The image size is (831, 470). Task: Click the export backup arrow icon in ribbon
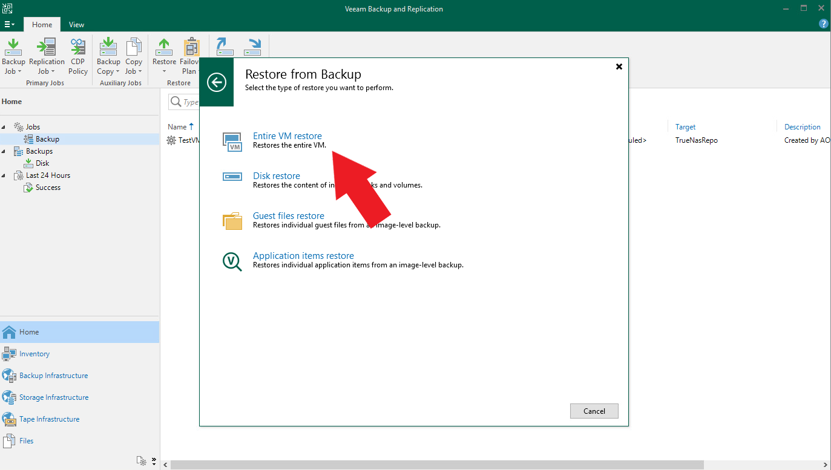tap(252, 47)
